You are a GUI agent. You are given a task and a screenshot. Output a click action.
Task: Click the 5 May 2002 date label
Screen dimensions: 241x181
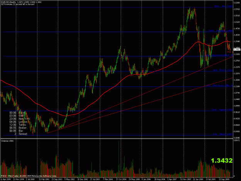pyautogui.click(x=69, y=179)
